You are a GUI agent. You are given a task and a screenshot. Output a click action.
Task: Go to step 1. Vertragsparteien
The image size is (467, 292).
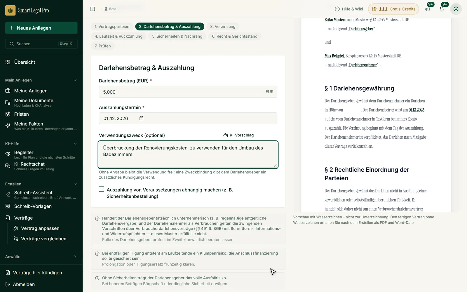[112, 27]
